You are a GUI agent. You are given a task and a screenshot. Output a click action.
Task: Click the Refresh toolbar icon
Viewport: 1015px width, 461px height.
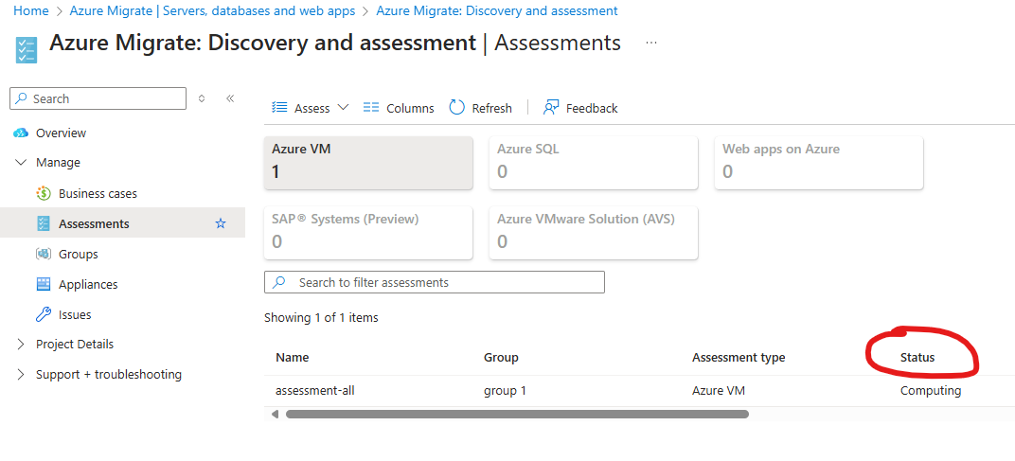(x=457, y=108)
